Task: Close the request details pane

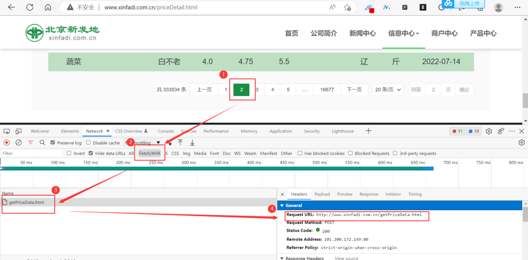Action: click(282, 194)
